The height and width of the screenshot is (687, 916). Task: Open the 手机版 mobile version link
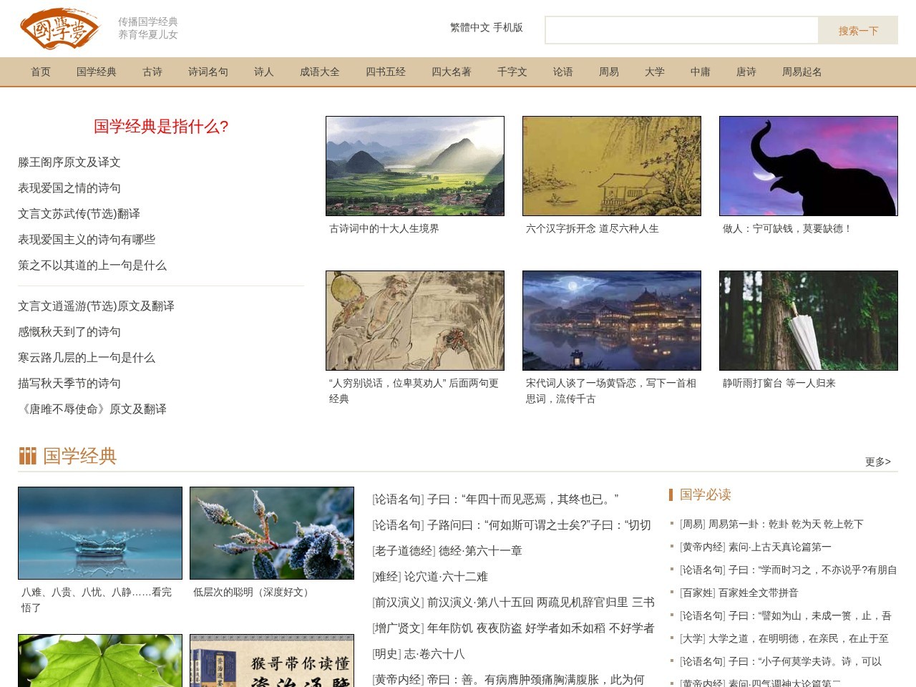pos(507,29)
